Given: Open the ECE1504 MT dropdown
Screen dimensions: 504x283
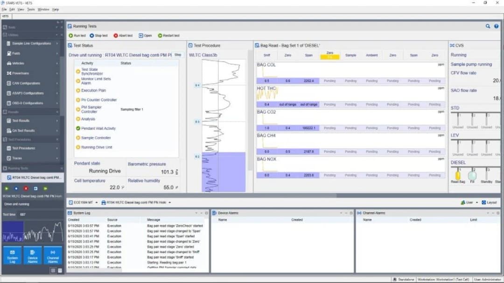Looking at the screenshot, I should [83, 203].
